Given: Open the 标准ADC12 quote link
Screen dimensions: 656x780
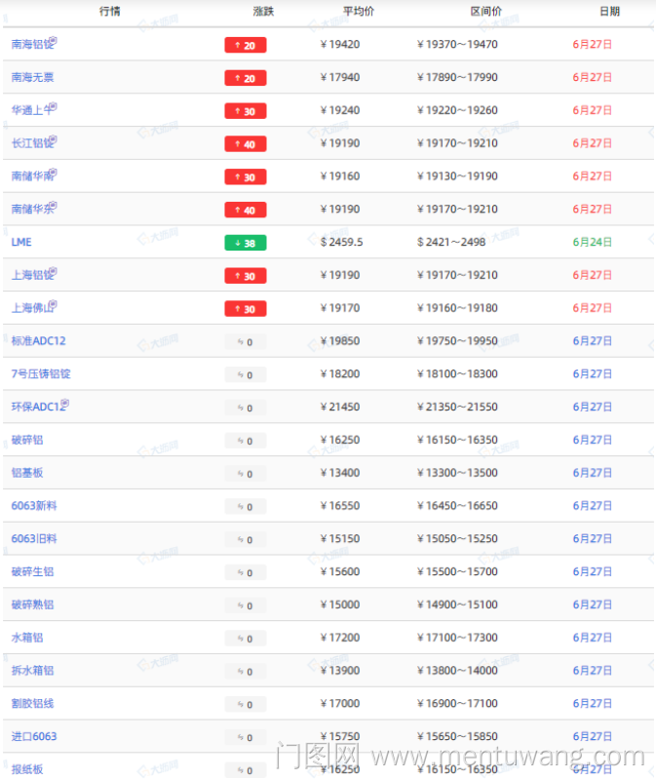Looking at the screenshot, I should pos(38,341).
